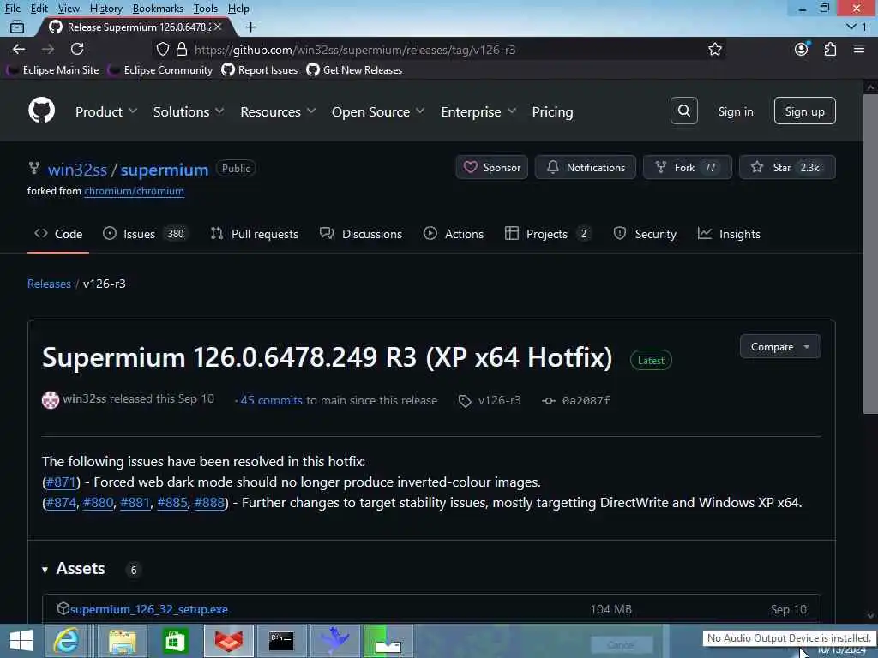Click the GitHub logo in the header

pos(41,111)
